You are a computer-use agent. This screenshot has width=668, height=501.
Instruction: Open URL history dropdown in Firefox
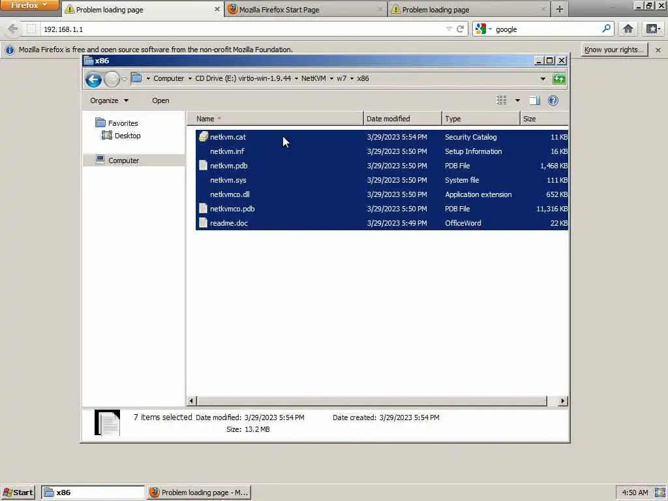(x=449, y=29)
